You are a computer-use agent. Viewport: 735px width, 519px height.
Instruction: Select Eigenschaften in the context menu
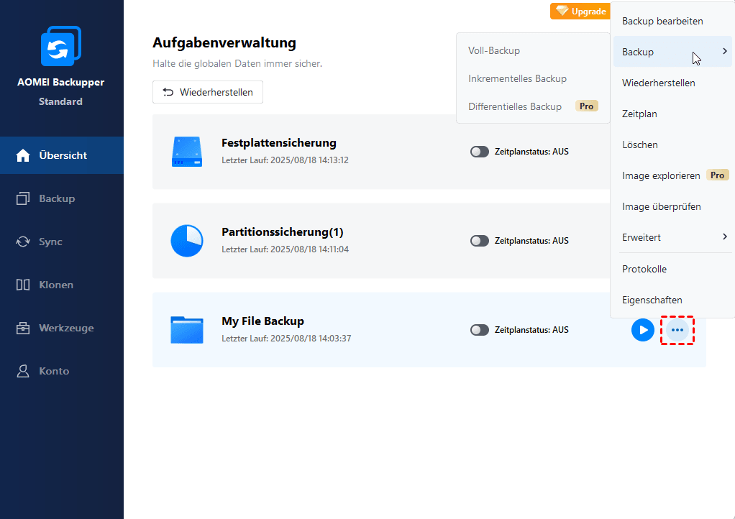coord(672,300)
